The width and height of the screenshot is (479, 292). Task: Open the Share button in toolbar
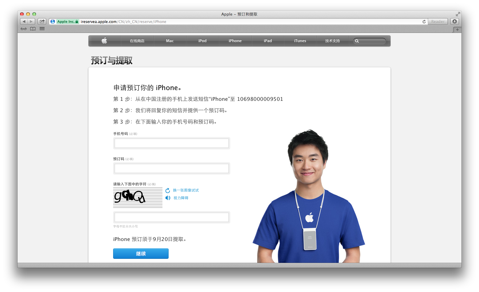click(x=42, y=22)
